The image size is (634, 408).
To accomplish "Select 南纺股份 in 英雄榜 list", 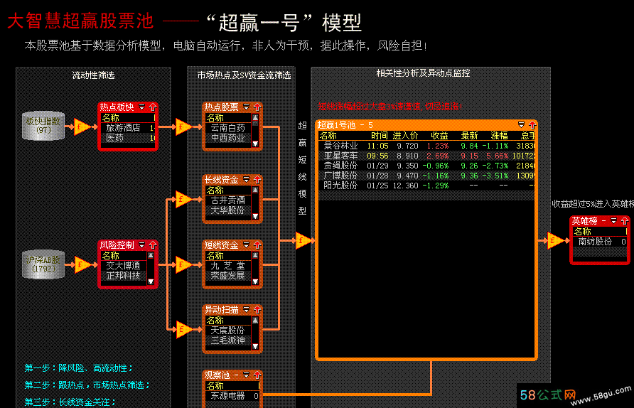I will pos(595,242).
